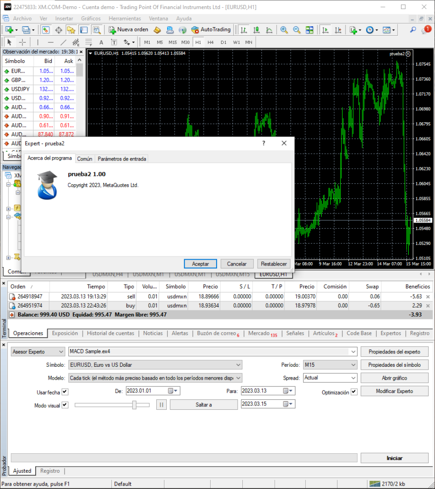Toggle the Modo visual checkbox
Viewport: 435px width, 489px height.
tap(65, 405)
